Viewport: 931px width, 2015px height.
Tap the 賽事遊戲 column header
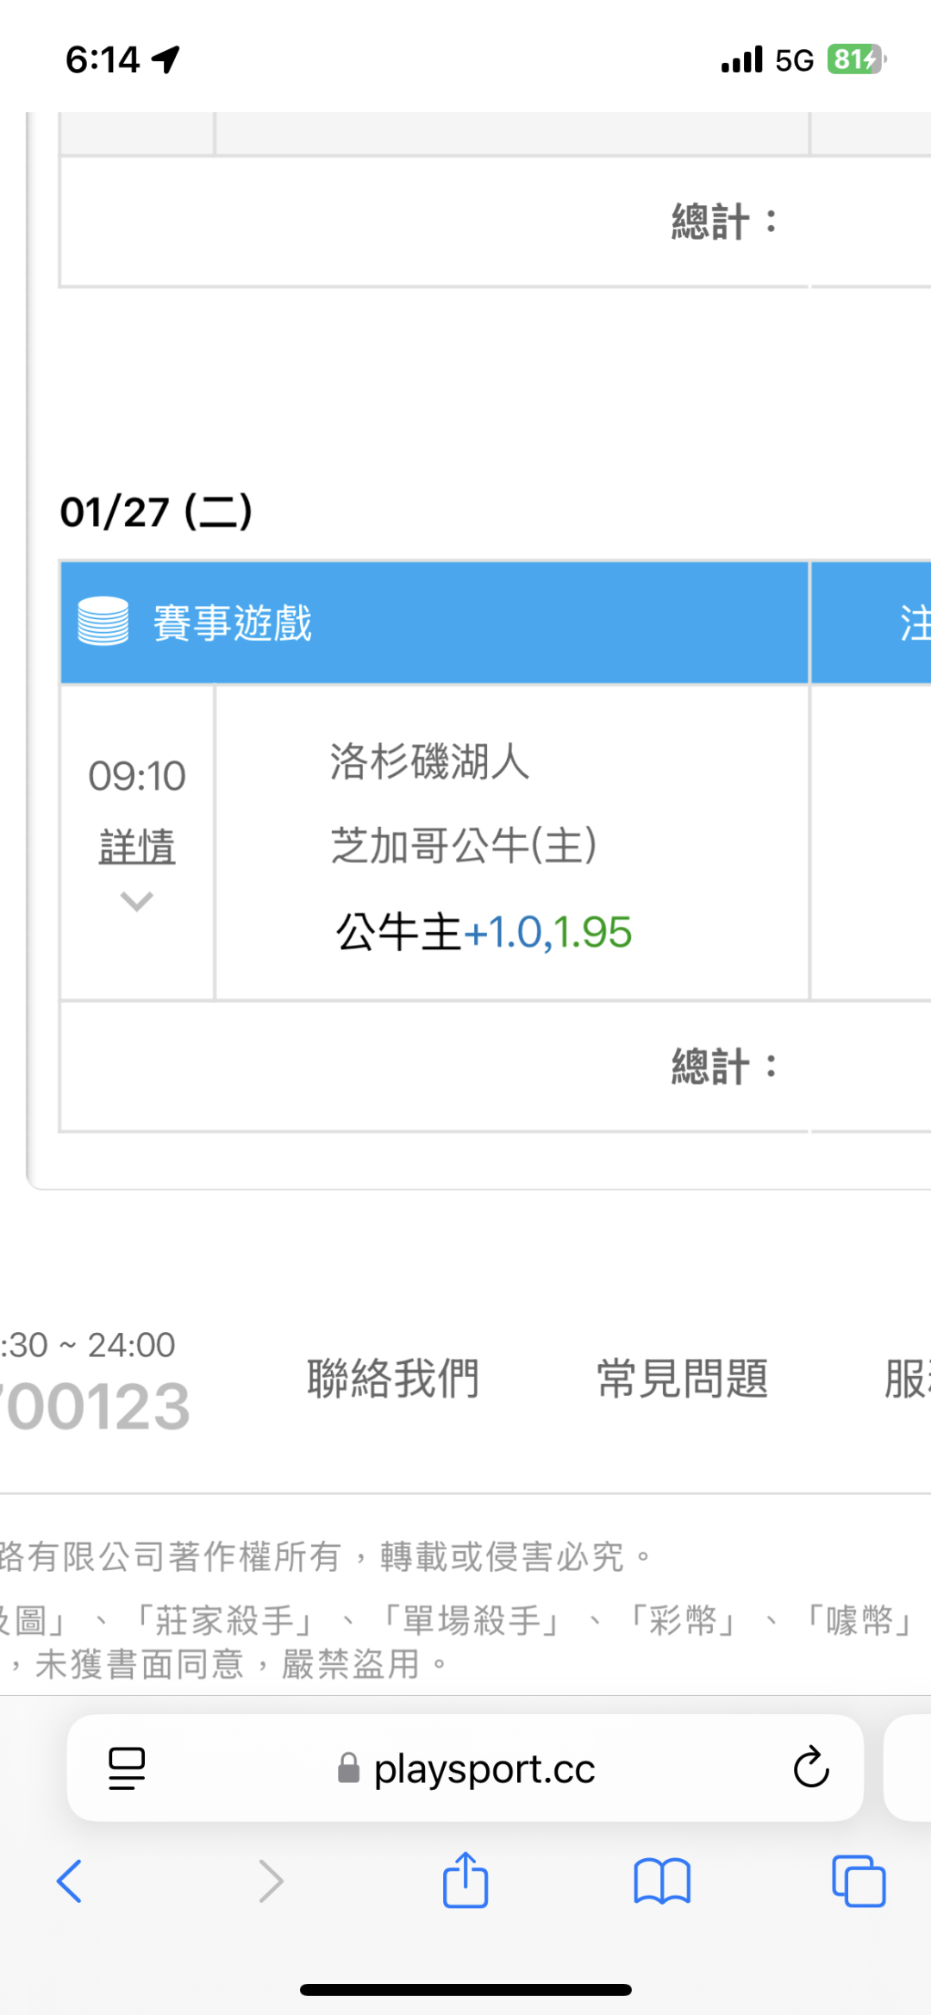tap(233, 623)
